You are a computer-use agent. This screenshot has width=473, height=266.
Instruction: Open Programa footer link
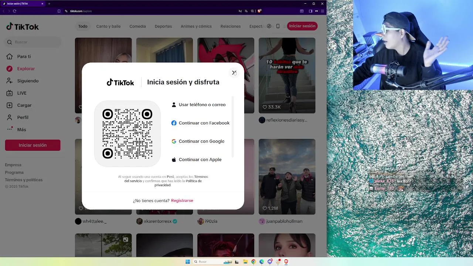click(x=14, y=173)
